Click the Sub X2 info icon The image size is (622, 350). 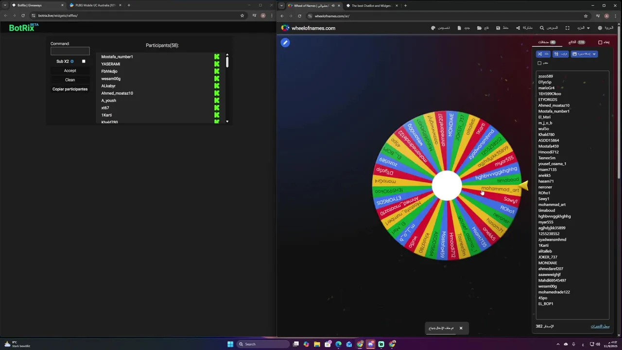[72, 61]
